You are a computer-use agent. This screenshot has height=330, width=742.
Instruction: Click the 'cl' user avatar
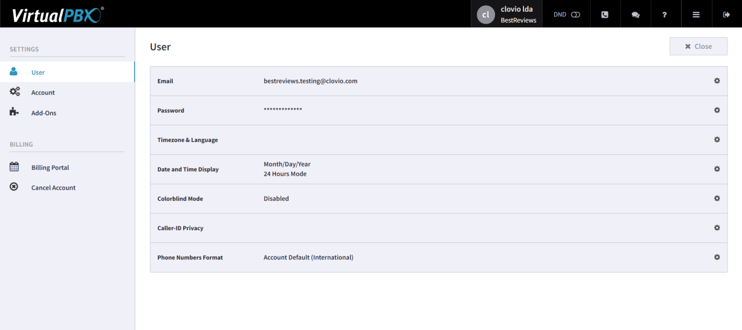(x=486, y=14)
